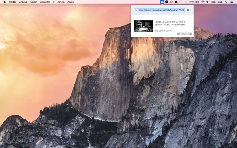The image size is (237, 148).
Task: Open the Apple menu
Action: [4, 2]
